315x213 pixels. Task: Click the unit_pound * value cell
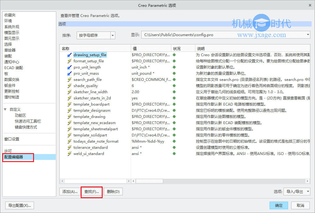(x=143, y=73)
